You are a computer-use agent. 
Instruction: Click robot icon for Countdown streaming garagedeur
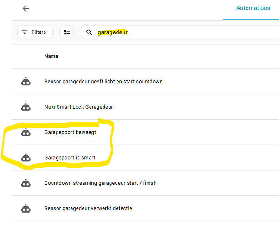coord(26,183)
